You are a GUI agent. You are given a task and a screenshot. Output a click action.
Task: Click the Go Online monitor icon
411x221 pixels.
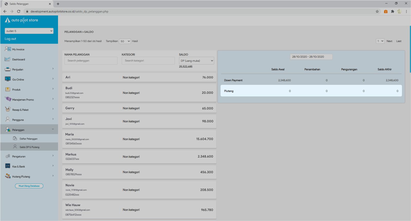[x=8, y=79]
